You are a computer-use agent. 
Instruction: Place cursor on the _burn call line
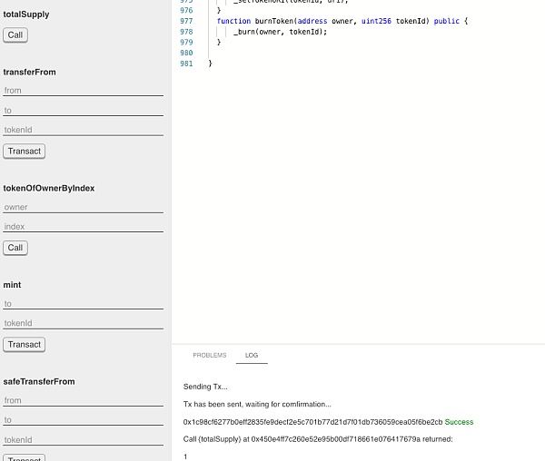pyautogui.click(x=280, y=32)
